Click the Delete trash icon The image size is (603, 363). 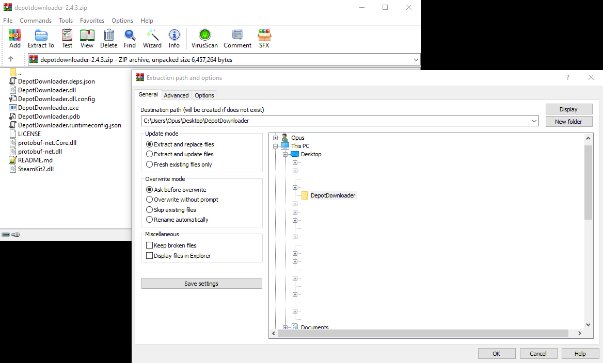pos(109,35)
